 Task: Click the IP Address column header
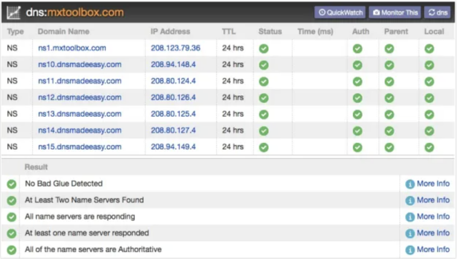[x=170, y=32]
